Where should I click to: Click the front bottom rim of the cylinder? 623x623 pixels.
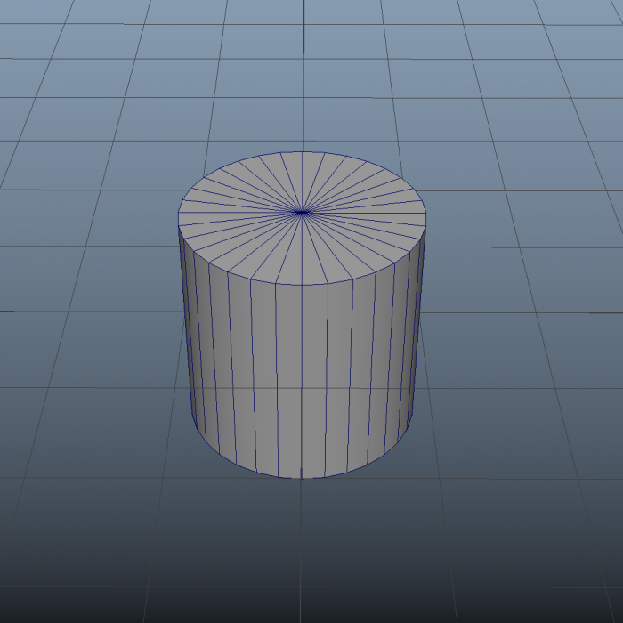click(302, 477)
